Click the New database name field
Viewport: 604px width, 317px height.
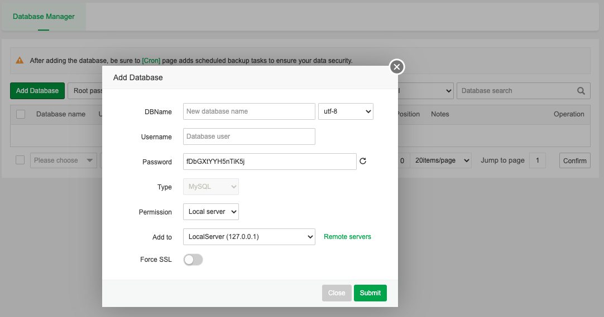[249, 111]
